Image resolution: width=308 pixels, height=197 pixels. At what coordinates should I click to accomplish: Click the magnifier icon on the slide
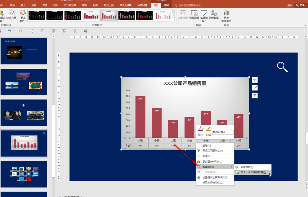(282, 67)
